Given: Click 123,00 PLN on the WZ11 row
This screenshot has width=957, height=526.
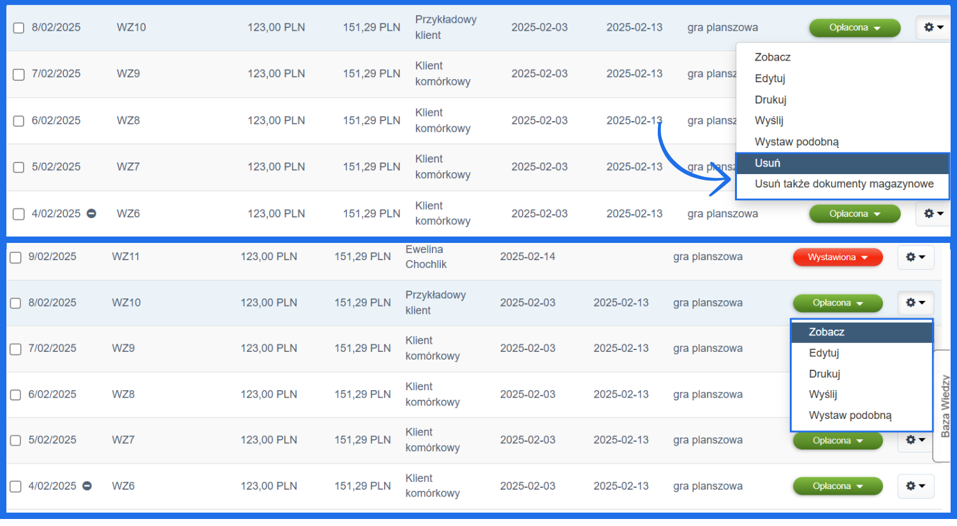Looking at the screenshot, I should point(269,257).
